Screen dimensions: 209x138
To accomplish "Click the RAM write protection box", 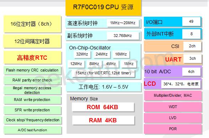I will point(32,100).
